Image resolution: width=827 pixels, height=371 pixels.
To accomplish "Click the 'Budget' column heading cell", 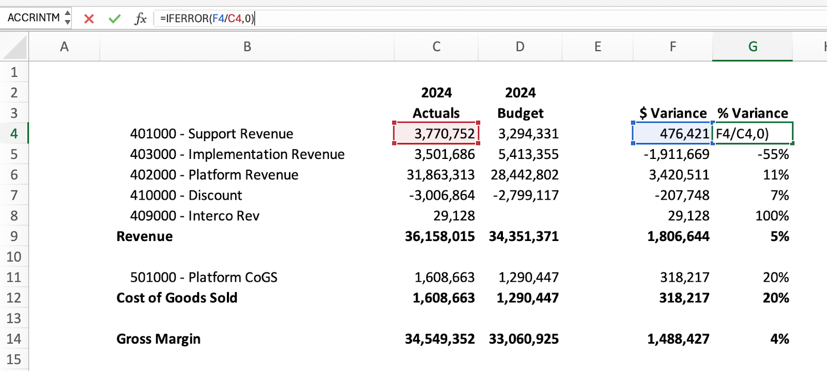I will (520, 113).
